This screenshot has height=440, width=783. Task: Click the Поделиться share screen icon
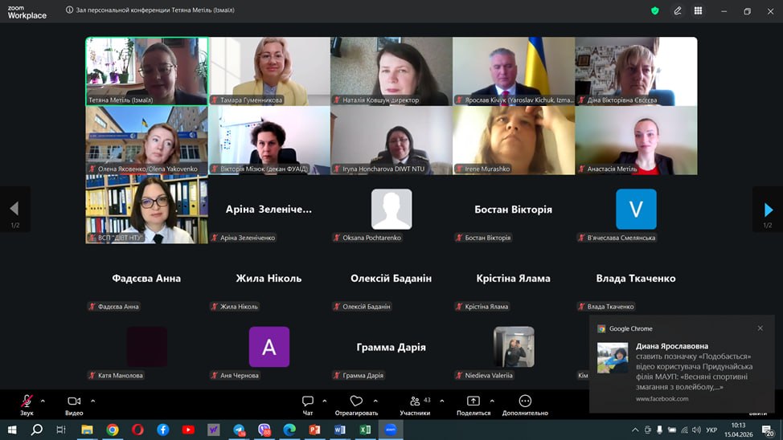(473, 401)
